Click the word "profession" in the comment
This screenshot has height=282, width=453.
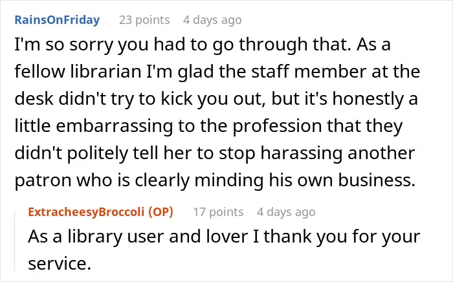[278, 126]
